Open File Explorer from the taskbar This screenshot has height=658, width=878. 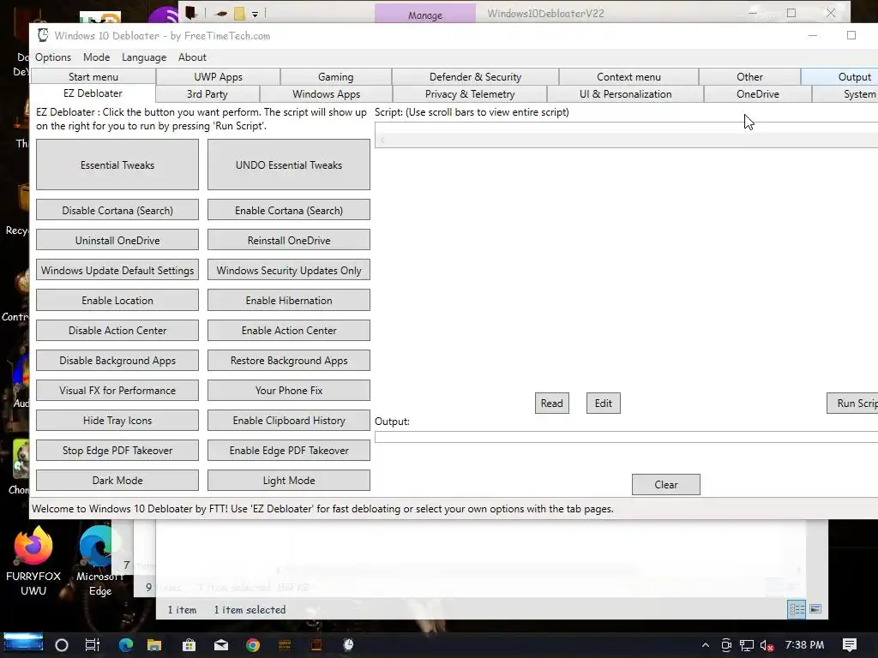click(x=154, y=645)
